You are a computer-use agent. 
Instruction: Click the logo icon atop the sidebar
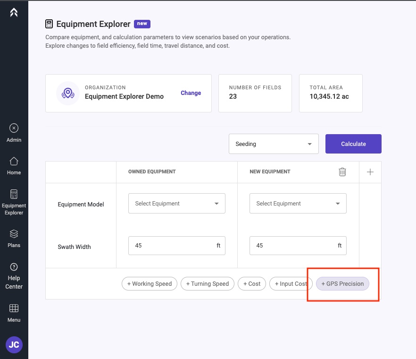pos(14,12)
